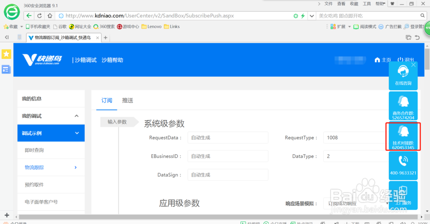The width and height of the screenshot is (430, 224).
Task: Open the 工具 browser menu
Action: [367, 4]
